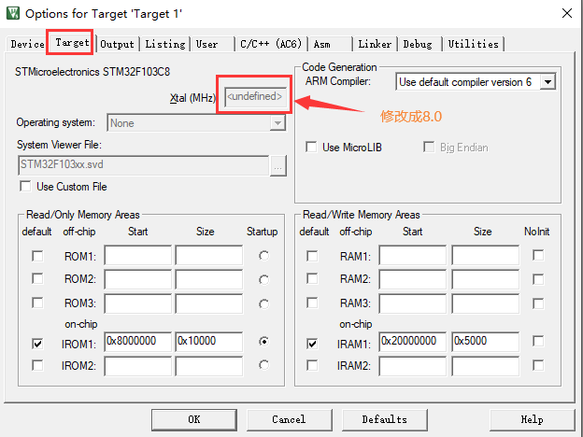Click the IRAM1 Start address field
This screenshot has width=583, height=437.
(x=412, y=342)
